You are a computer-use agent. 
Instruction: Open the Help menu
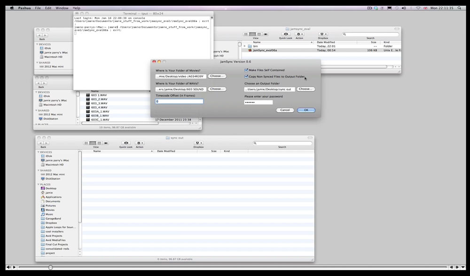coord(77,8)
